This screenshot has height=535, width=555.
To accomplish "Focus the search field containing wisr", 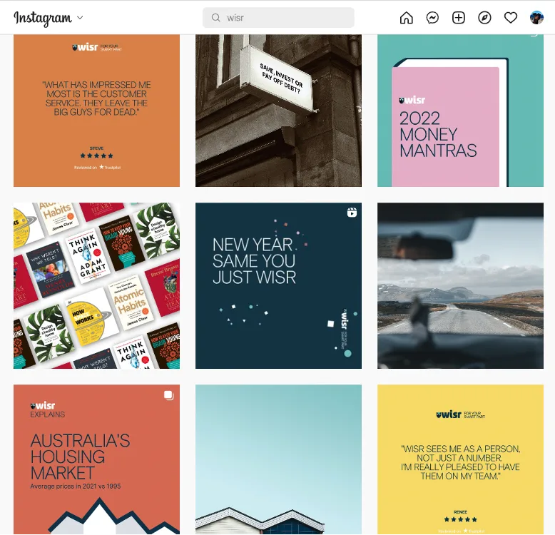I will [x=278, y=18].
